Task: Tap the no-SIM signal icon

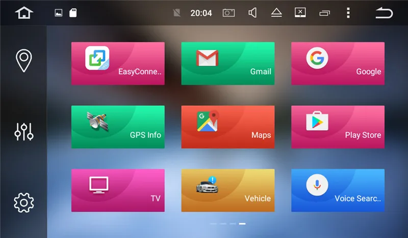Action: tap(176, 13)
